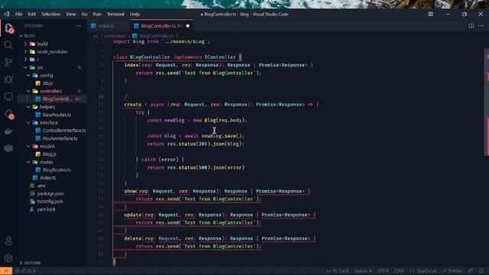Open the File menu
Viewport: 489px width, 275px height.
(18, 14)
